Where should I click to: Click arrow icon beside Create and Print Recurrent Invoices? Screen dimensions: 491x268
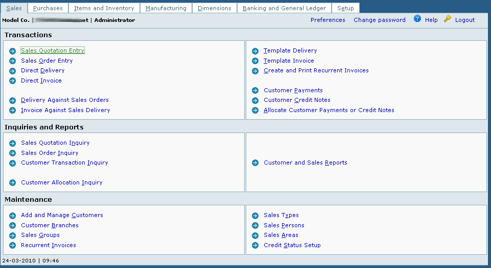pos(255,71)
